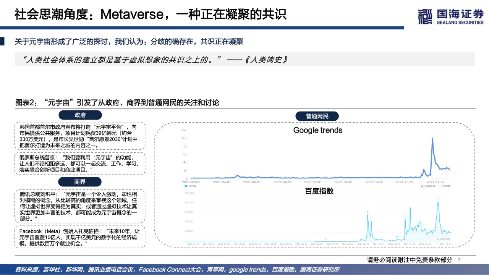Uncheck the 新闻头条 checkbox
Viewport: 489px width, 275px height.
422,186
